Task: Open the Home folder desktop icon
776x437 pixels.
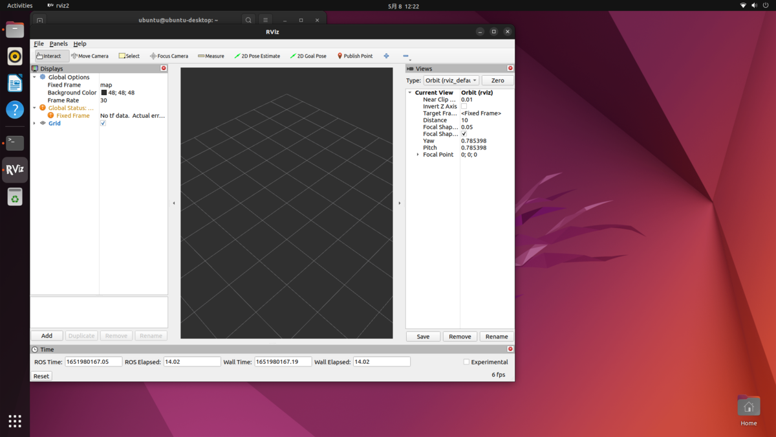Action: [749, 411]
